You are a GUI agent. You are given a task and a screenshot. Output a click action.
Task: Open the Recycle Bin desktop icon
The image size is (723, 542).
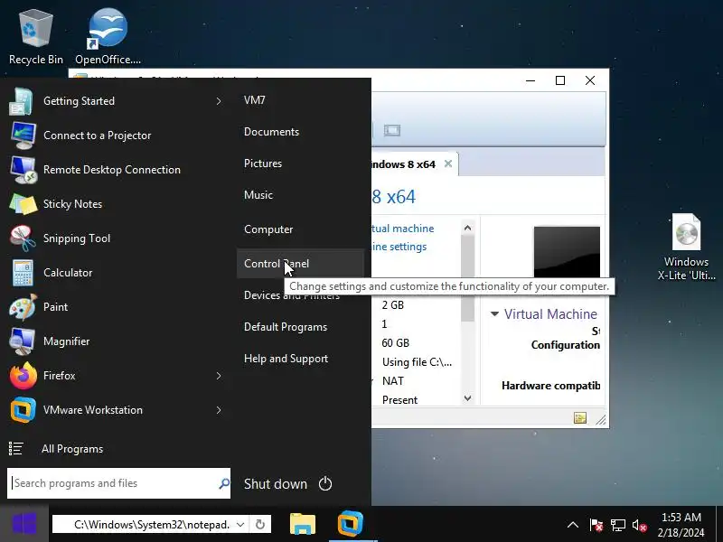(x=36, y=38)
